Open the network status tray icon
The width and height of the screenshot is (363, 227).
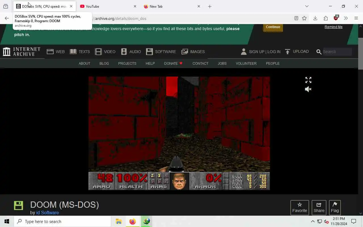pos(319,221)
